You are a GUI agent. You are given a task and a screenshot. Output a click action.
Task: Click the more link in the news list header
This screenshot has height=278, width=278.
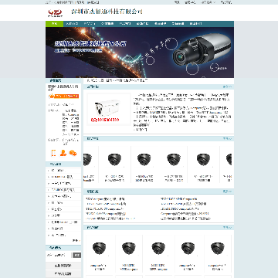coord(227,192)
